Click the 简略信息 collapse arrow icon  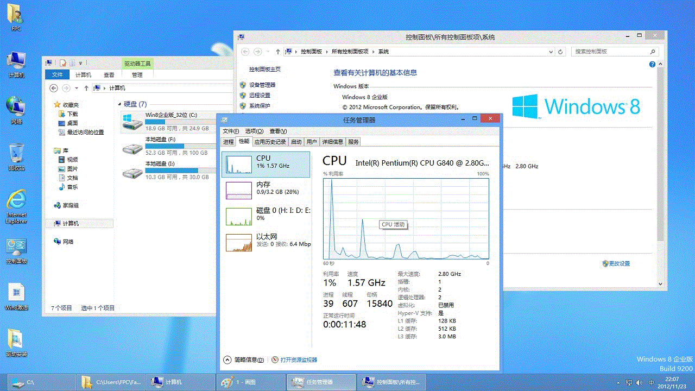(x=228, y=360)
